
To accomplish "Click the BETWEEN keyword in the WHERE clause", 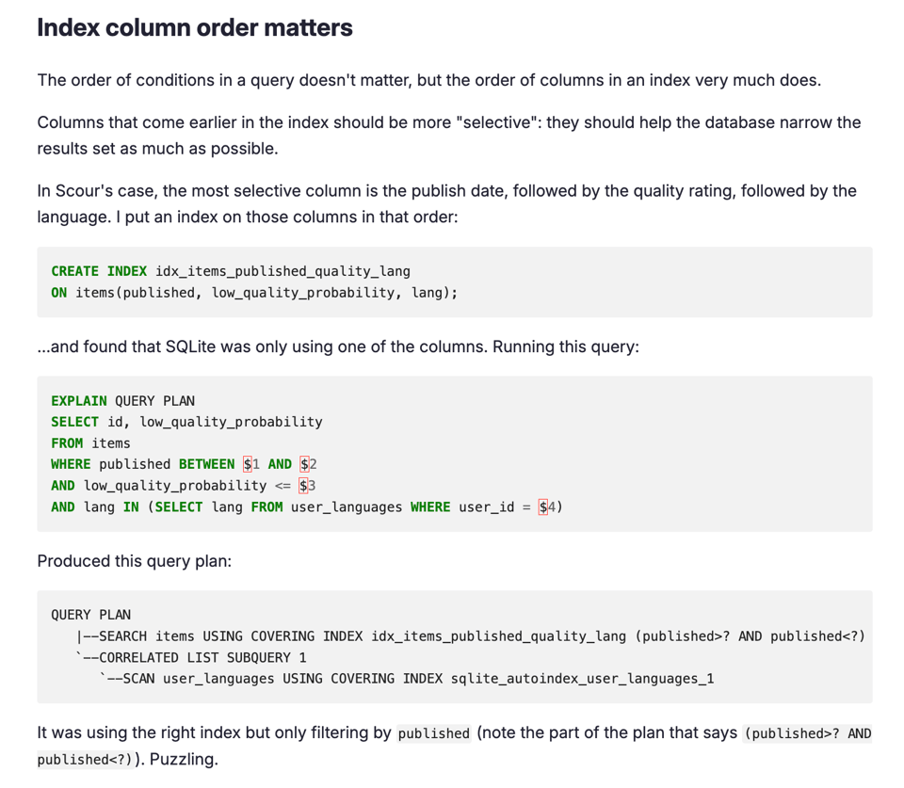I will [x=206, y=464].
